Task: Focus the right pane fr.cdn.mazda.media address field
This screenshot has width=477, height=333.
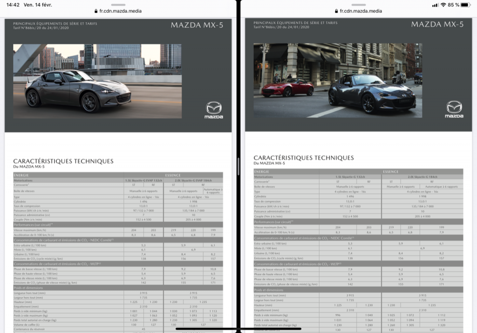Action: pyautogui.click(x=358, y=11)
